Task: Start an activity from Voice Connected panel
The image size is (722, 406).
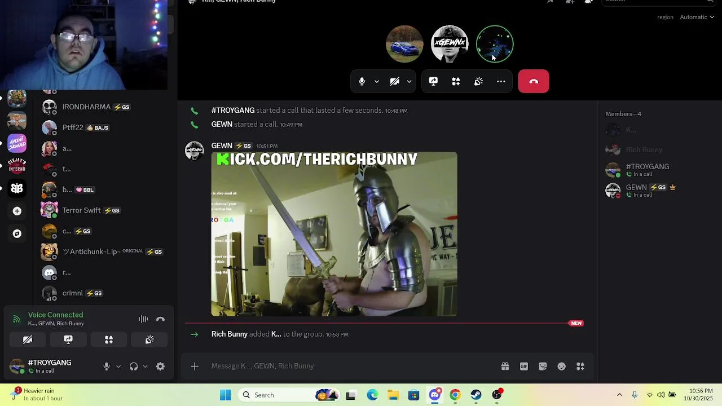Action: [109, 339]
